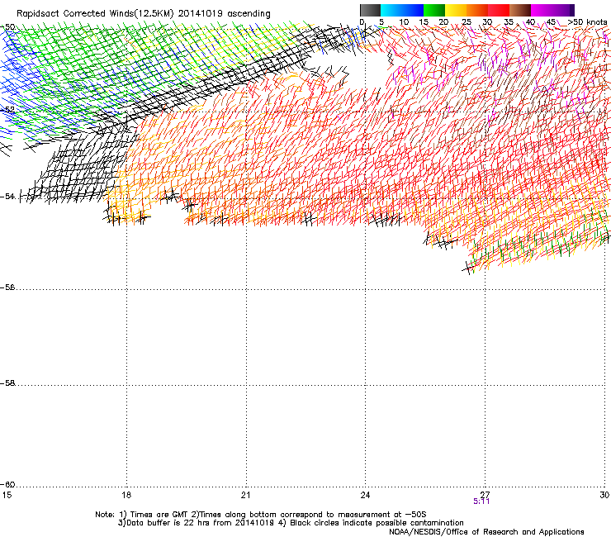611x537 pixels.
Task: Click the Rapidscat Corrected Winds title text
Action: [144, 13]
